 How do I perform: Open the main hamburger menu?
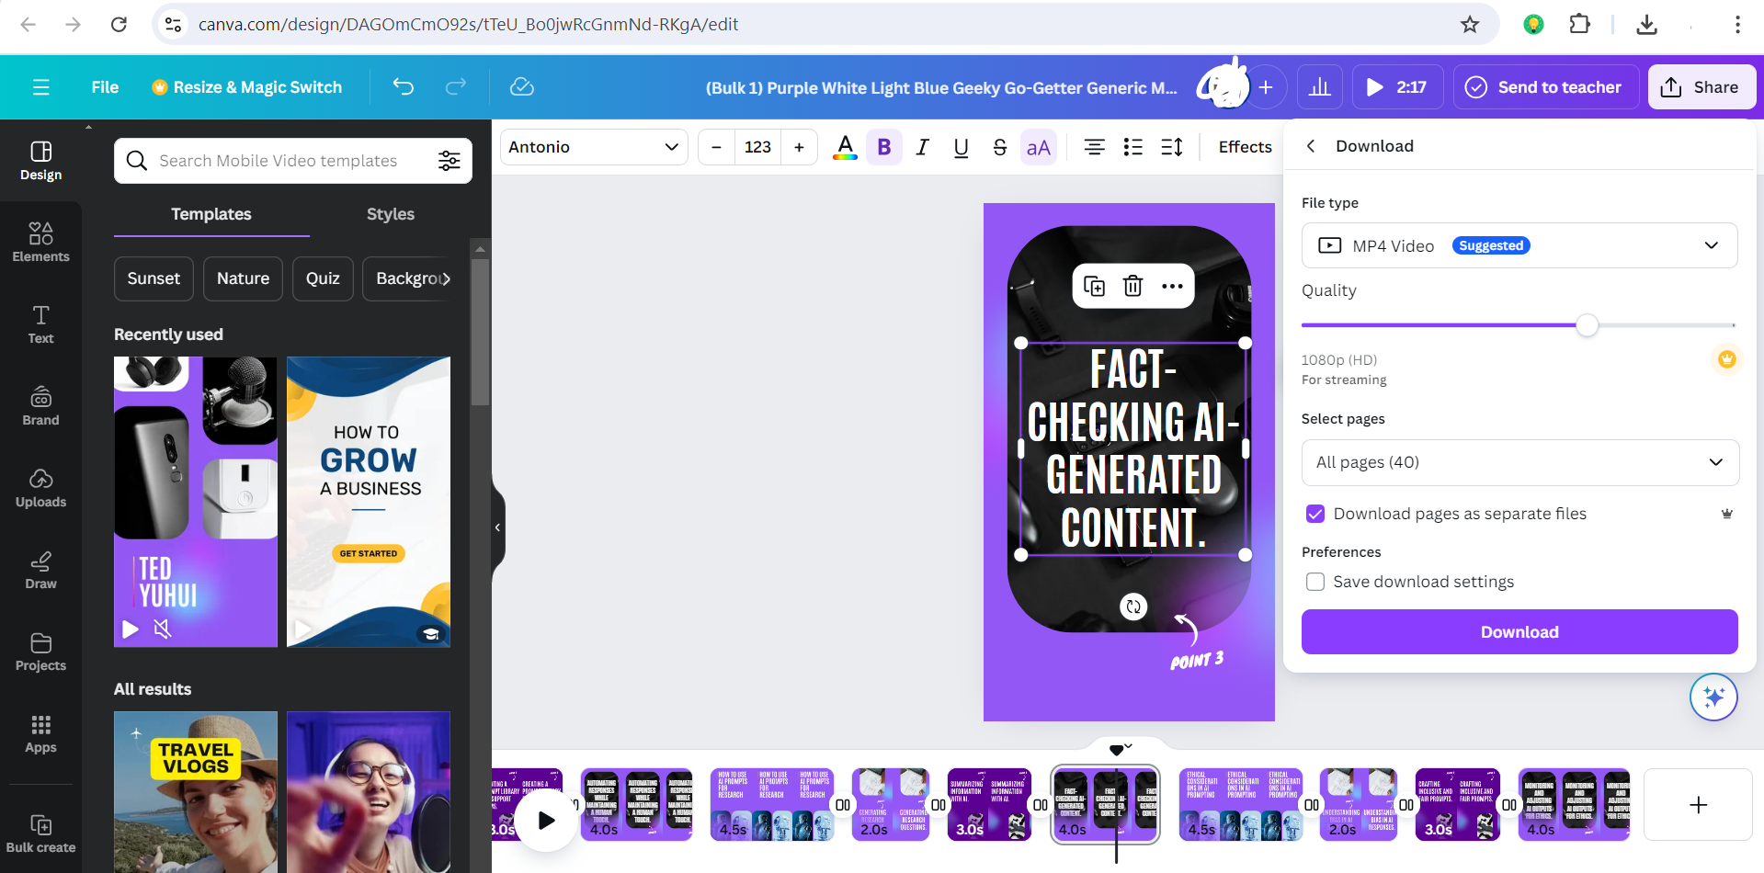coord(40,87)
